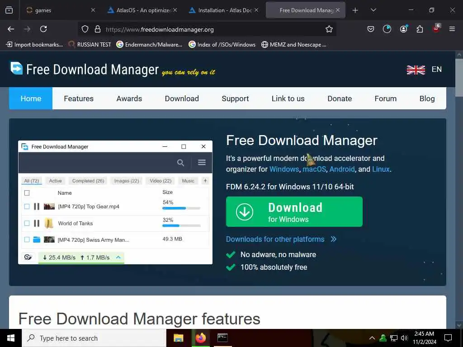This screenshot has width=463, height=347.
Task: Tick the checkbox for Swiss Army Man
Action: (27, 239)
